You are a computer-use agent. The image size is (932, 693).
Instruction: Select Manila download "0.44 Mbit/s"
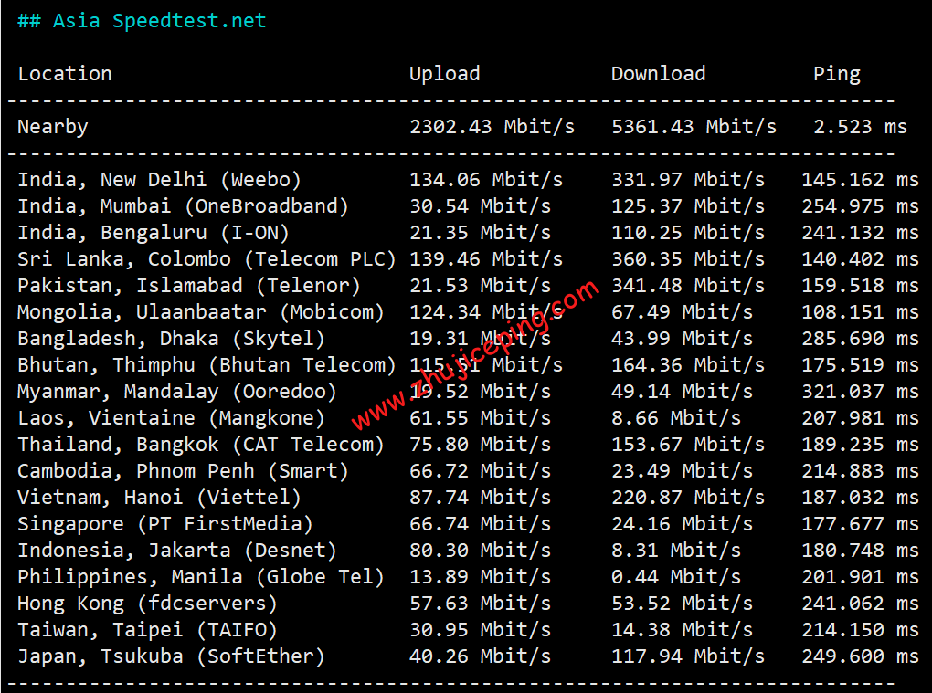(676, 577)
